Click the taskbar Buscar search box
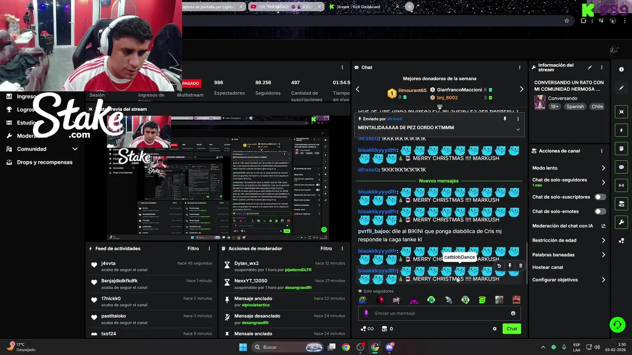Screen dimensions: 632x355 [288, 347]
